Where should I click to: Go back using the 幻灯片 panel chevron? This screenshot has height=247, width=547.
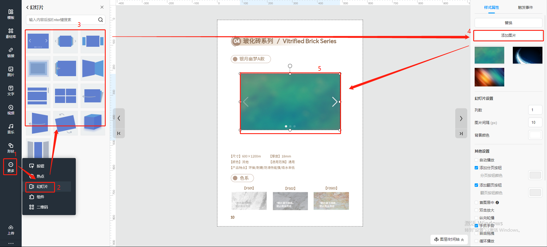(28, 7)
